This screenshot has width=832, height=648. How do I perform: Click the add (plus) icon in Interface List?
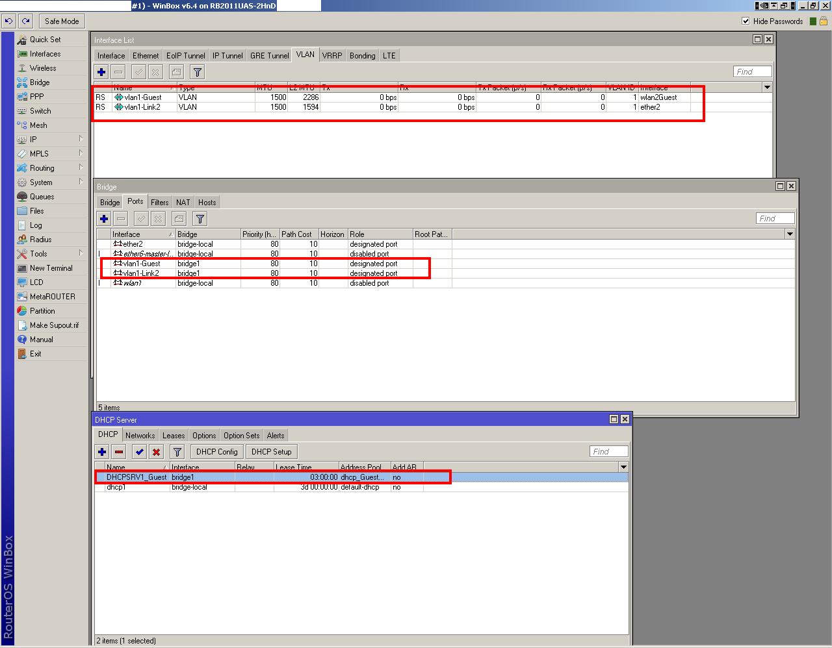(101, 72)
